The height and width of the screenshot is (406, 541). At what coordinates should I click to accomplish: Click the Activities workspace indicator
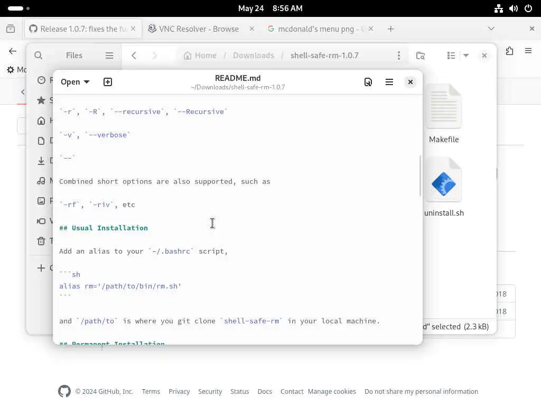pyautogui.click(x=18, y=8)
